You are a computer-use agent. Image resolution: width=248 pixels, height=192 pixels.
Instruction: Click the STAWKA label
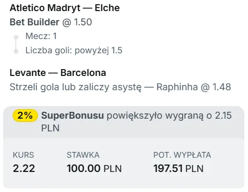pos(83,155)
